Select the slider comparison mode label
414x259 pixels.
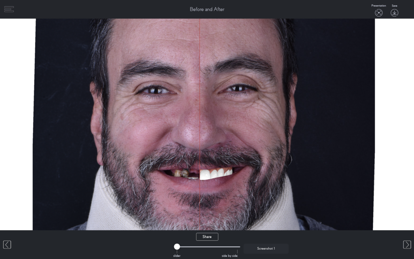click(177, 256)
